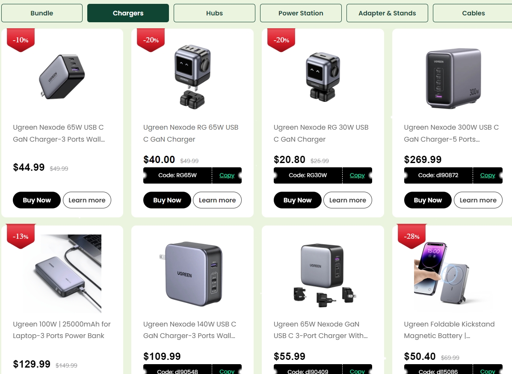Buy the Nexode 65W 3 Ports charger now
The height and width of the screenshot is (374, 512).
(37, 200)
